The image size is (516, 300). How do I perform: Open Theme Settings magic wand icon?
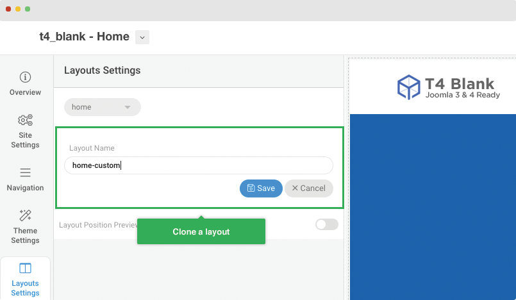click(x=26, y=215)
